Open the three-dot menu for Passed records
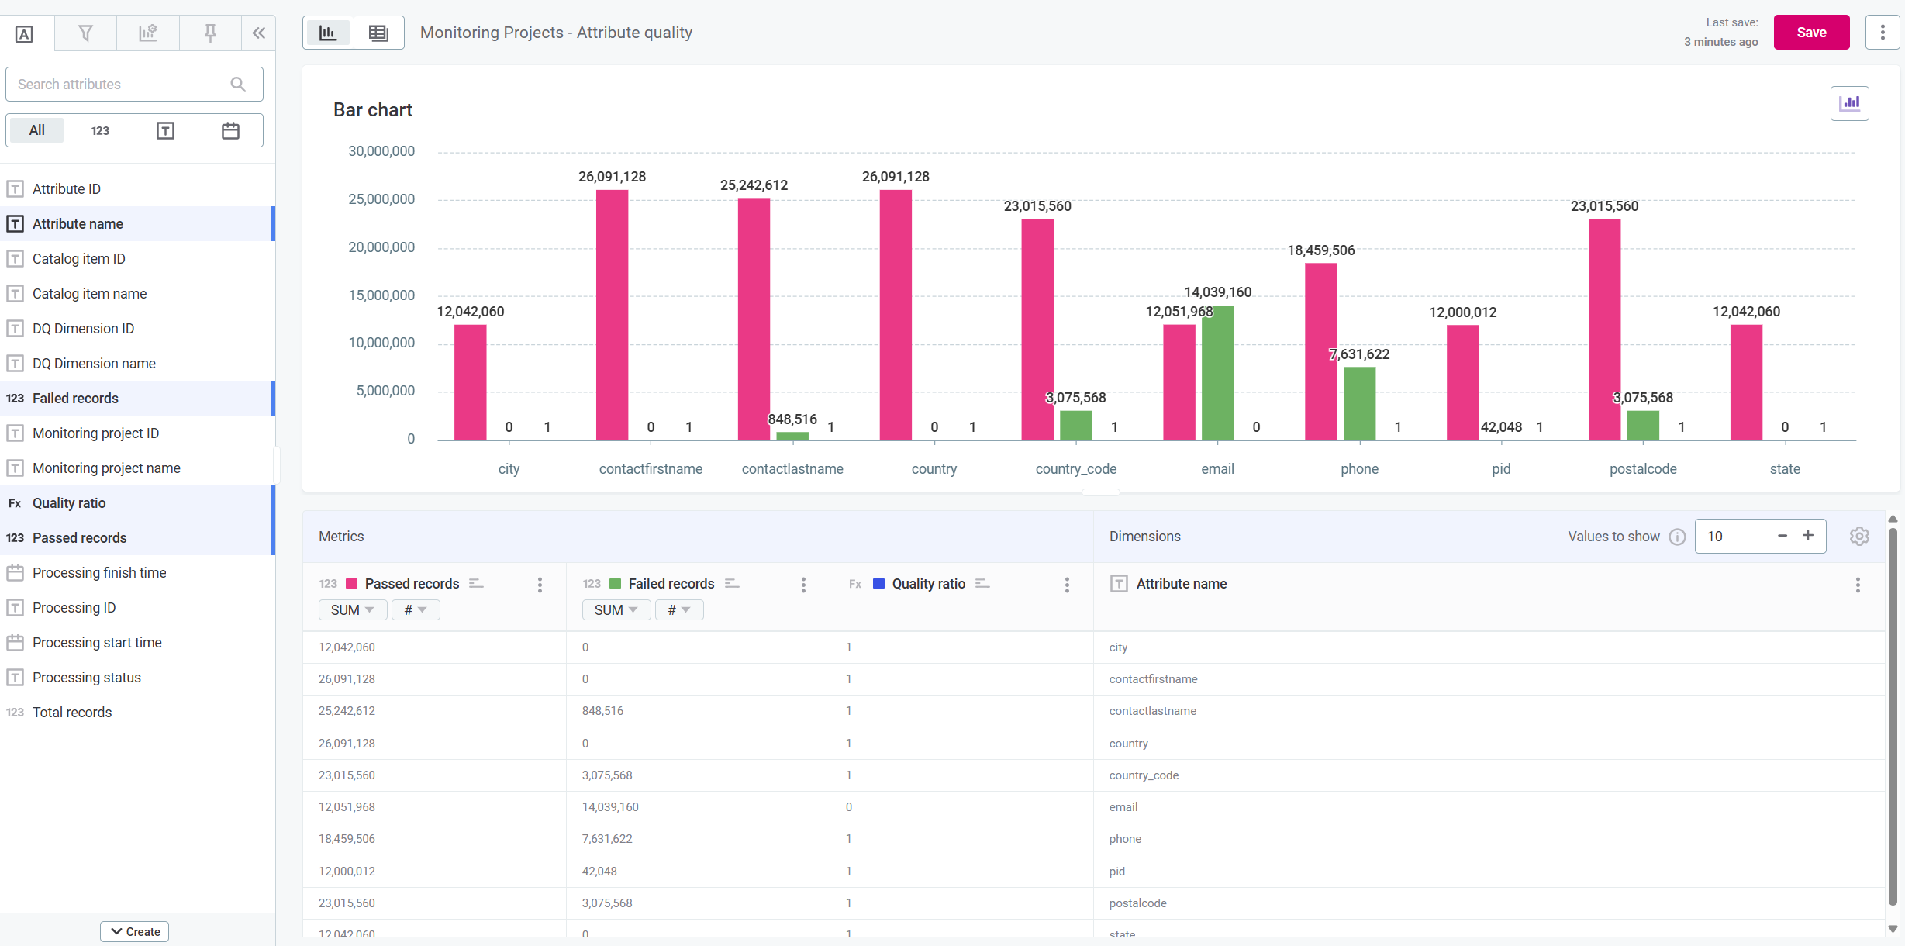The image size is (1905, 946). click(x=539, y=585)
